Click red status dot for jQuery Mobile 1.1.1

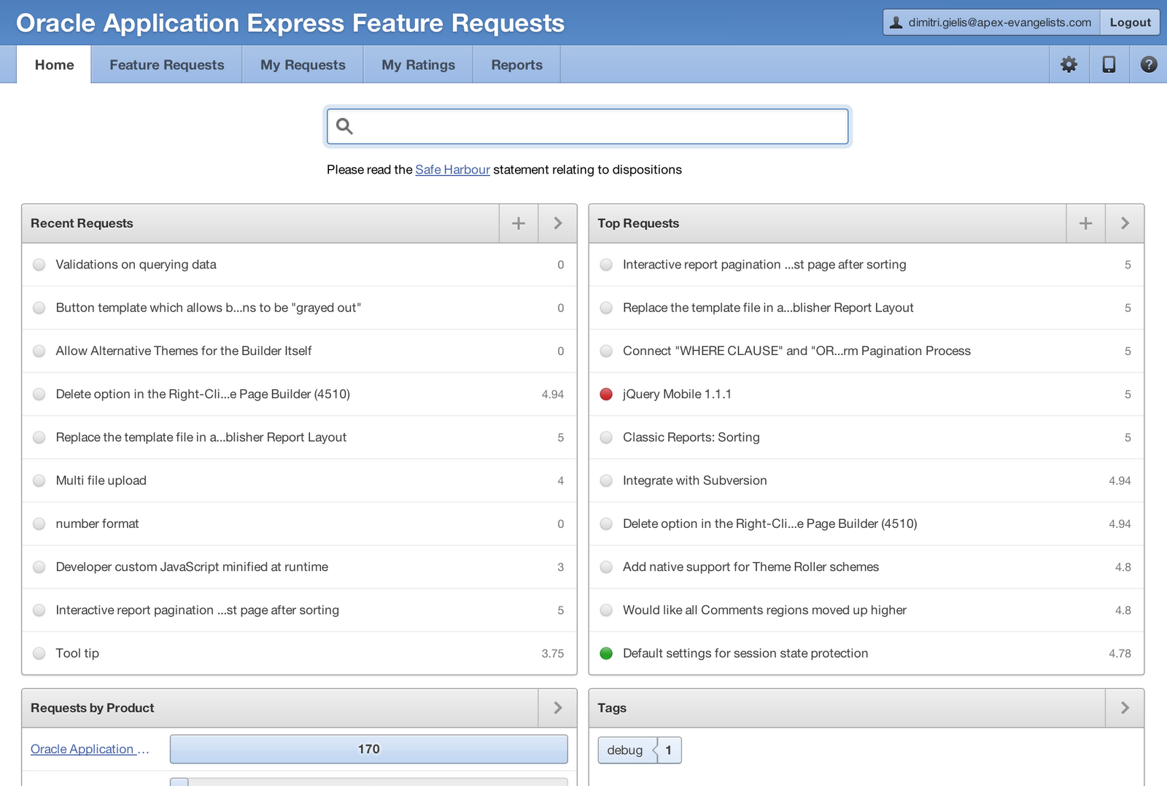(606, 394)
